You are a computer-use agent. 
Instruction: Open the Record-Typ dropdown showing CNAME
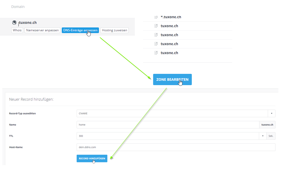pos(172,114)
